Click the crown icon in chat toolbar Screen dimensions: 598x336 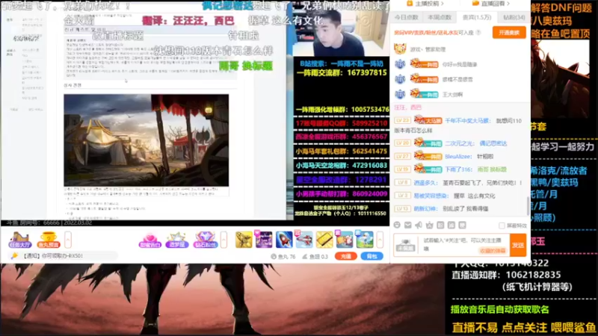[x=429, y=225]
